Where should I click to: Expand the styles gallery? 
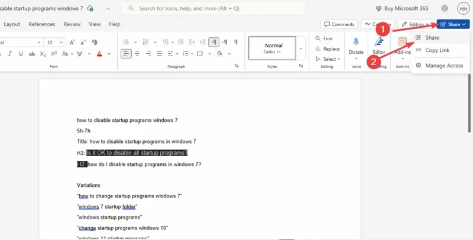point(301,48)
